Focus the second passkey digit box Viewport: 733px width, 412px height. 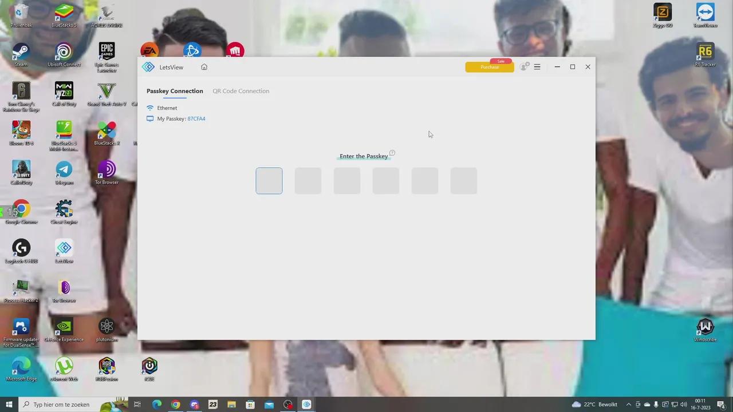click(x=308, y=181)
